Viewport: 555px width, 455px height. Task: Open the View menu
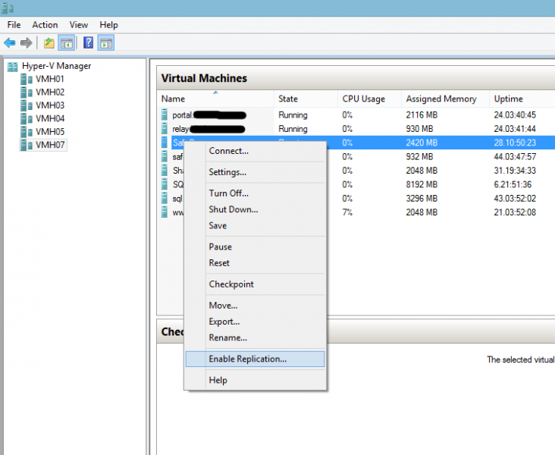coord(79,25)
